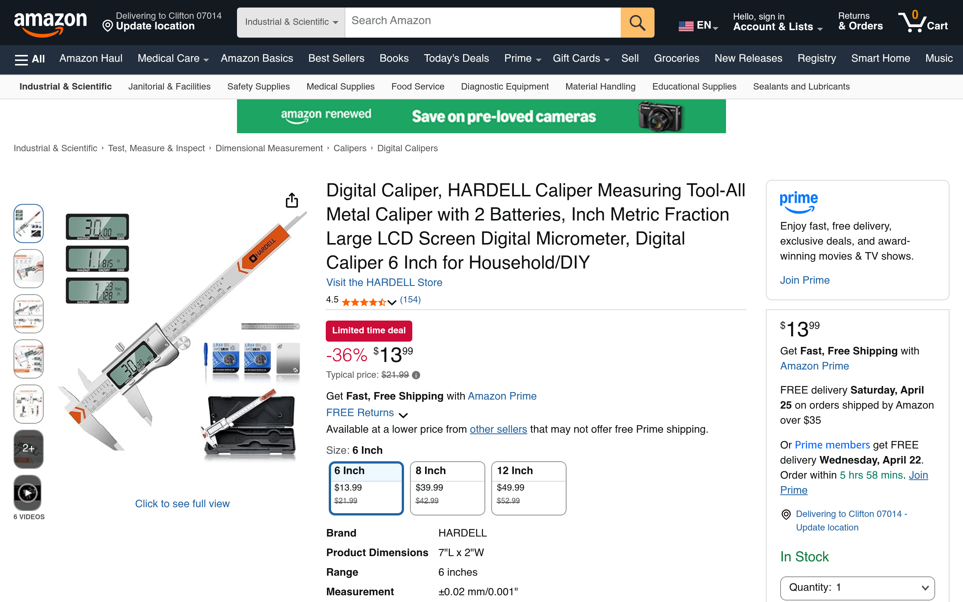Click the share icon above product image
The image size is (963, 602).
click(x=292, y=200)
